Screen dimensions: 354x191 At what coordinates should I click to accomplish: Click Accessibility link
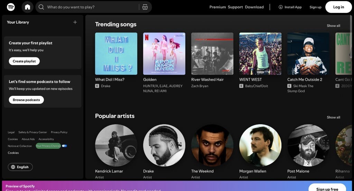click(x=46, y=139)
